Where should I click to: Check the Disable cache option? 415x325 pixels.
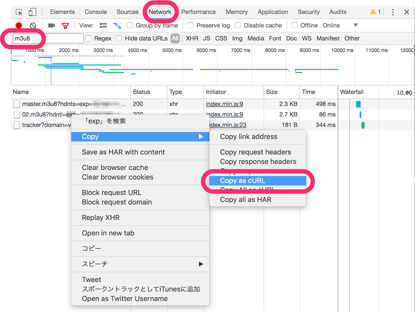click(x=238, y=25)
